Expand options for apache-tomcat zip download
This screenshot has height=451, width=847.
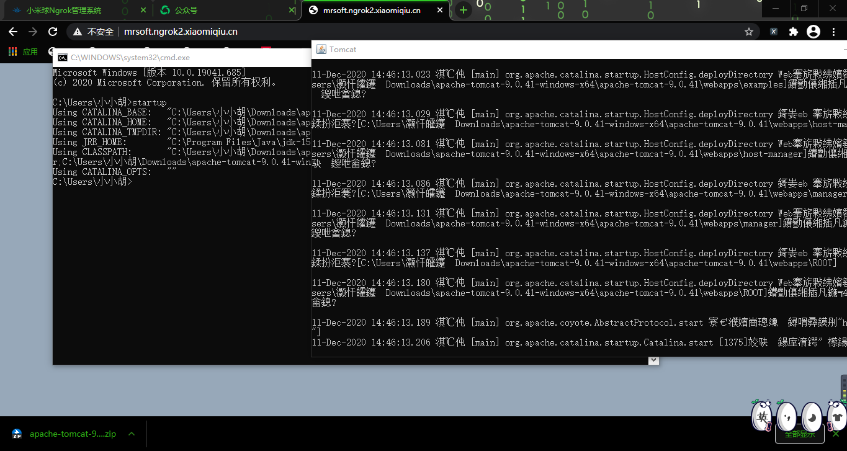(131, 434)
